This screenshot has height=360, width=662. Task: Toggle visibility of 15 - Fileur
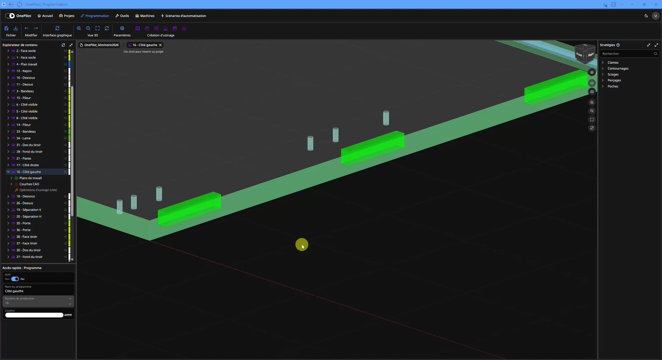point(65,98)
